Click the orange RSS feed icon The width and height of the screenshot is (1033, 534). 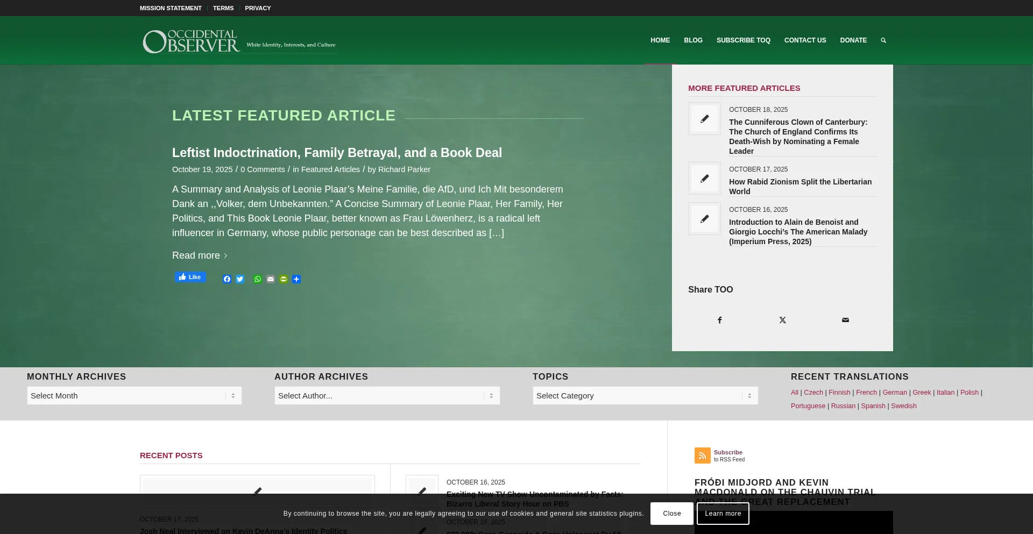(x=702, y=455)
